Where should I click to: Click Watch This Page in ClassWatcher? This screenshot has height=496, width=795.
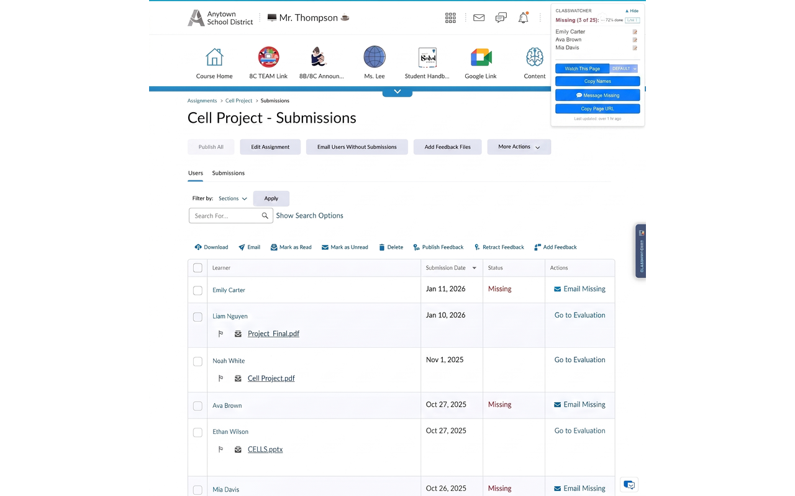(x=583, y=69)
